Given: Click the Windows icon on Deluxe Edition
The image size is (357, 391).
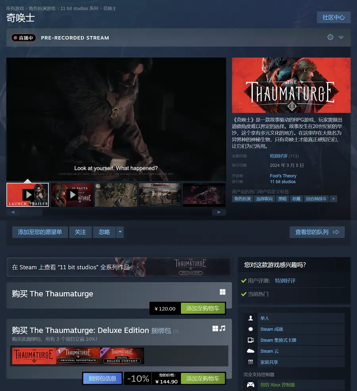Looking at the screenshot, I should coord(215,328).
